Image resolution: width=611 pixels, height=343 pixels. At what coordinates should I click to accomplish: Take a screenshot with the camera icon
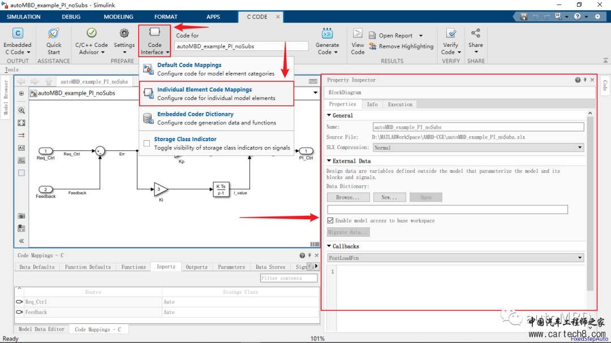pos(21,216)
